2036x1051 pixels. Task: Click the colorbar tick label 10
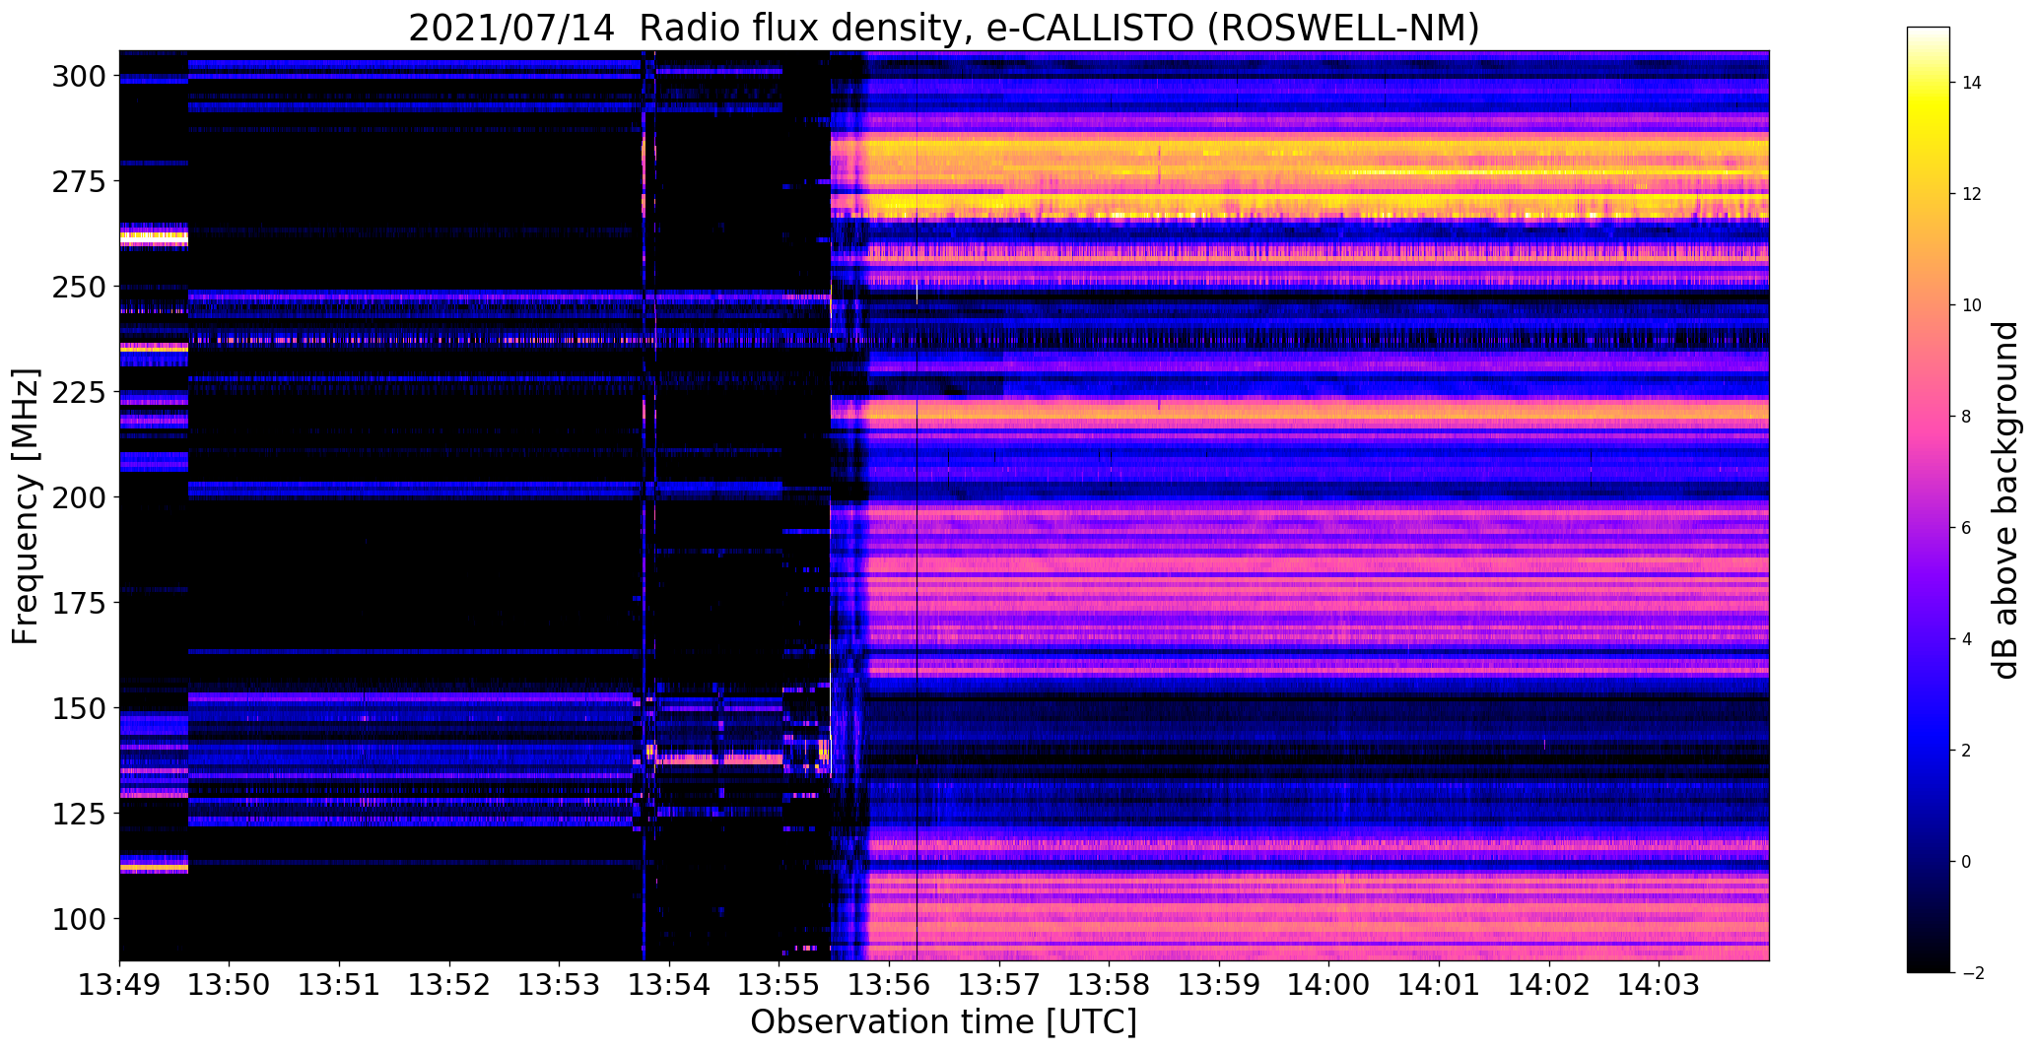coord(1971,305)
